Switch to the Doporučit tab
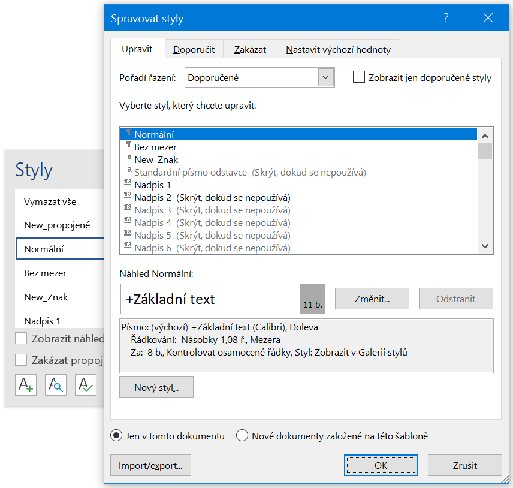This screenshot has height=488, width=513. pyautogui.click(x=194, y=49)
